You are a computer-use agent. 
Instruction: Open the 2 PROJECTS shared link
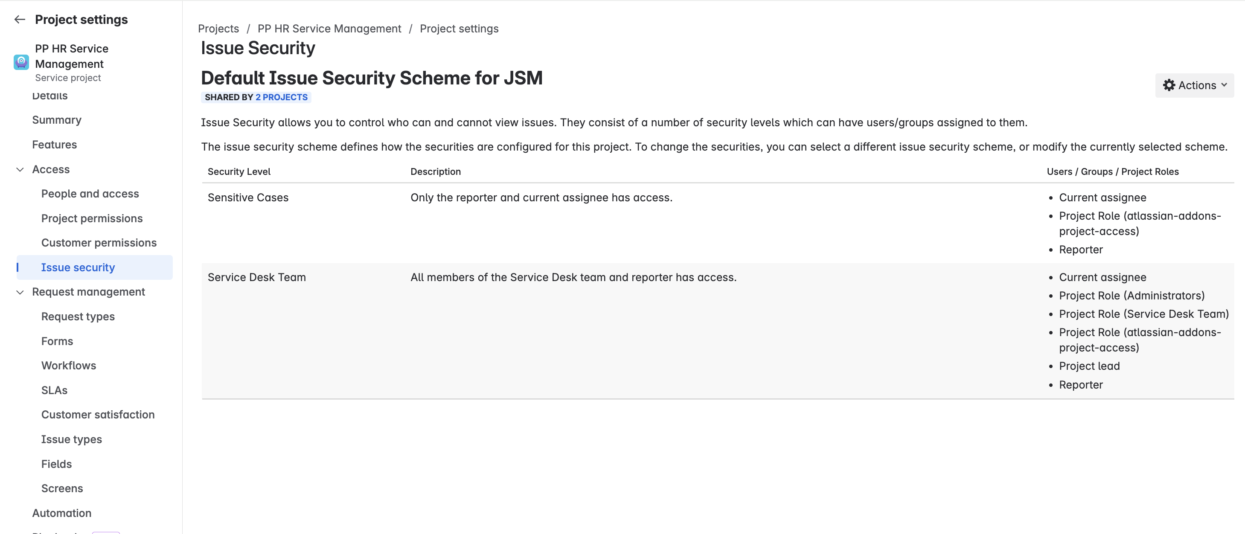pos(281,97)
